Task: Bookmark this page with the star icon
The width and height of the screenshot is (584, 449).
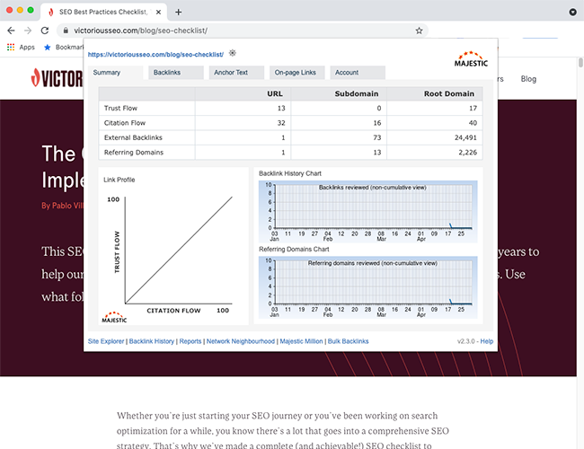Action: click(419, 30)
